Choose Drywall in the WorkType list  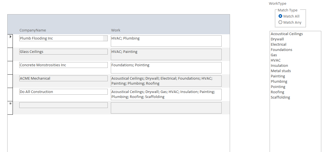277,39
